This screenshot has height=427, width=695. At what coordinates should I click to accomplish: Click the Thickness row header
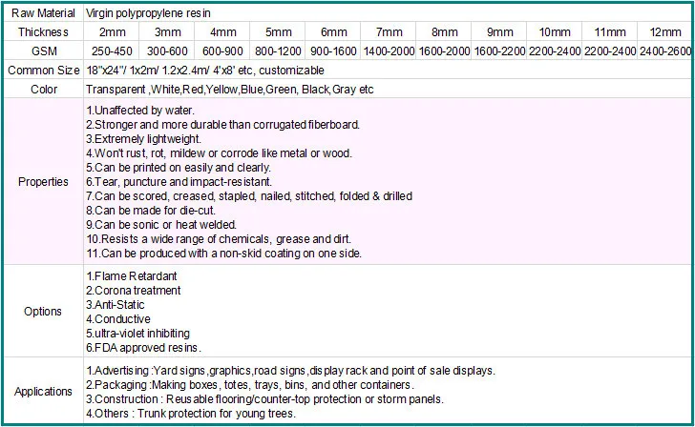pyautogui.click(x=43, y=31)
